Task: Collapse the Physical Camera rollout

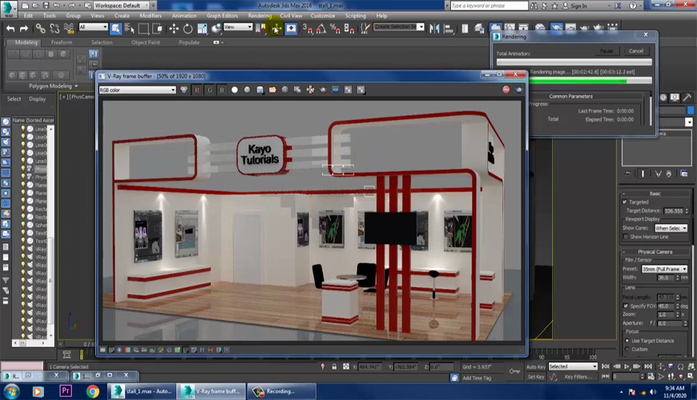Action: (655, 252)
